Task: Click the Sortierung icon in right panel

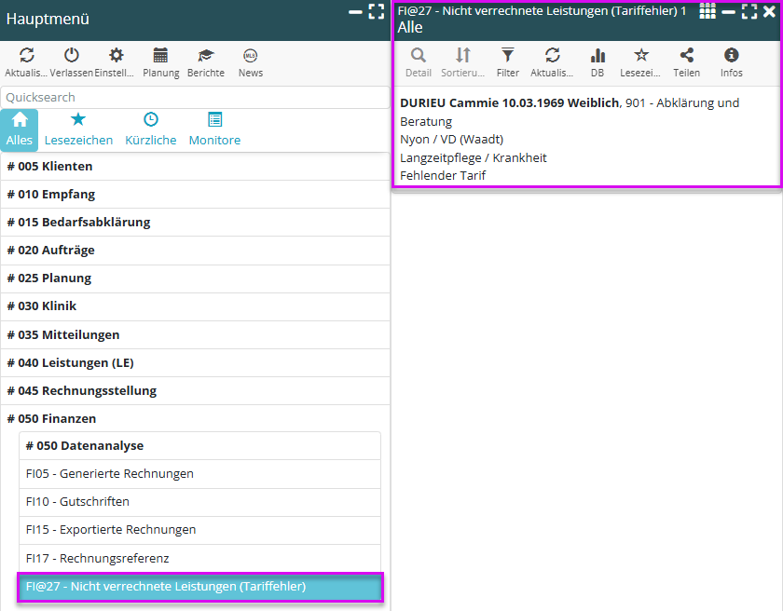Action: (462, 56)
